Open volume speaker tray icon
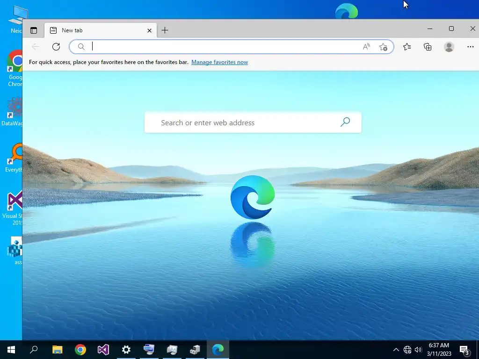Viewport: 479px width, 359px height. point(418,350)
